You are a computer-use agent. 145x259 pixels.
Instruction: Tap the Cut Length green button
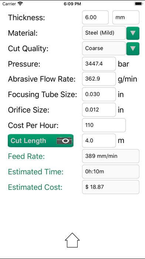tap(41, 141)
